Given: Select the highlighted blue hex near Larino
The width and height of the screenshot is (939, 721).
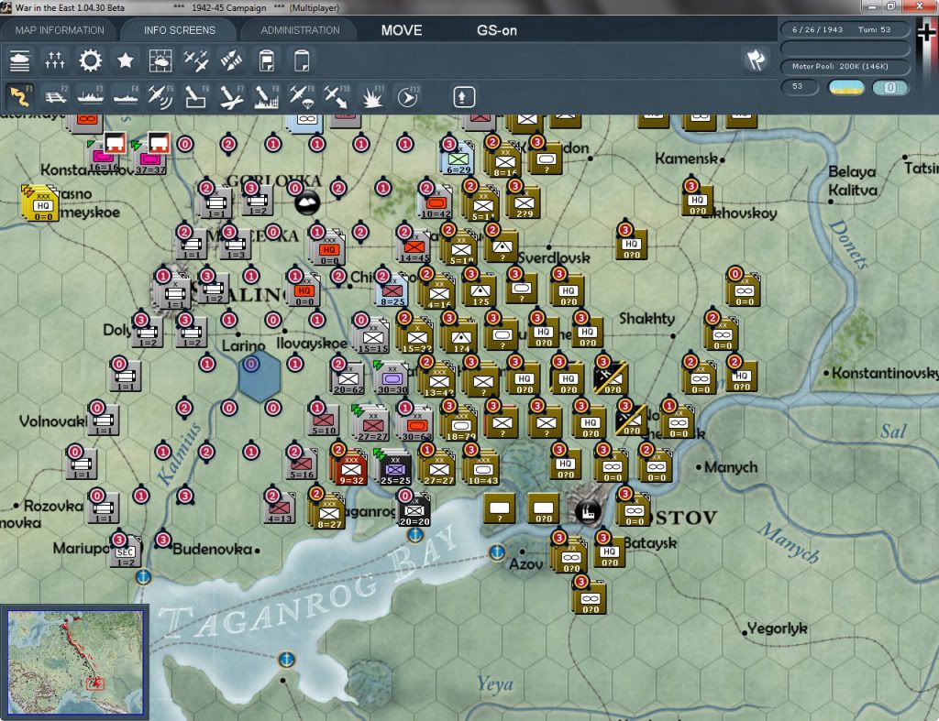Looking at the screenshot, I should coord(260,376).
